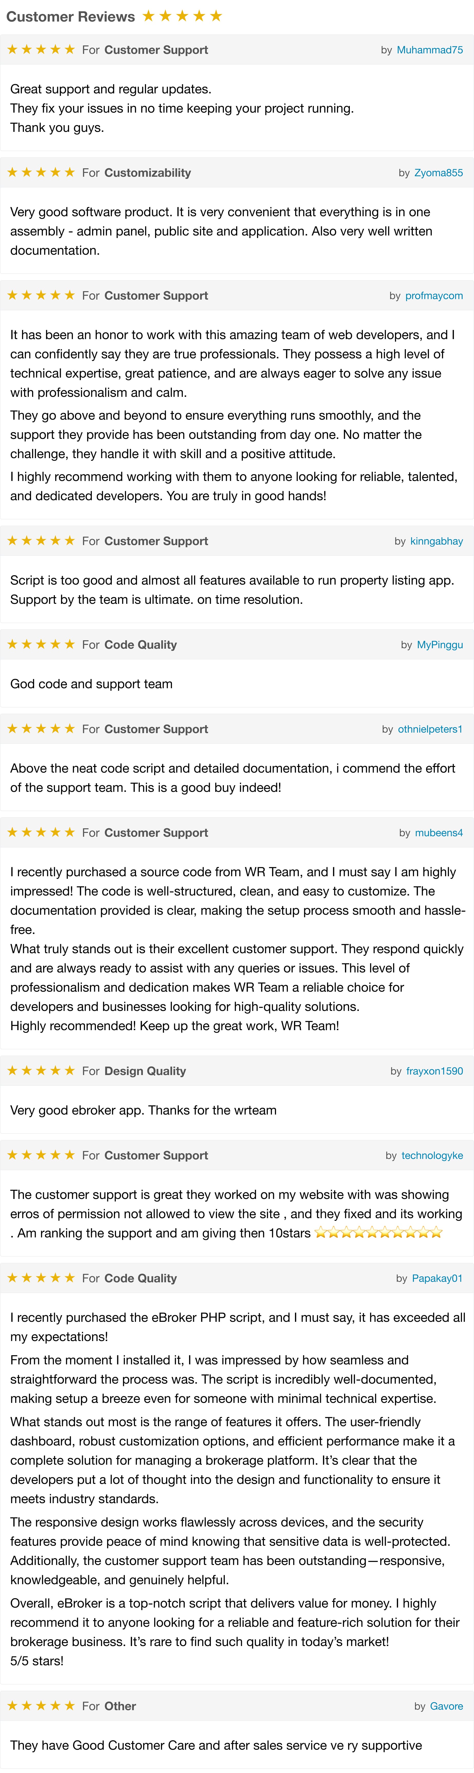Click the overall five-star rating beside Customer Reviews

coord(182,16)
